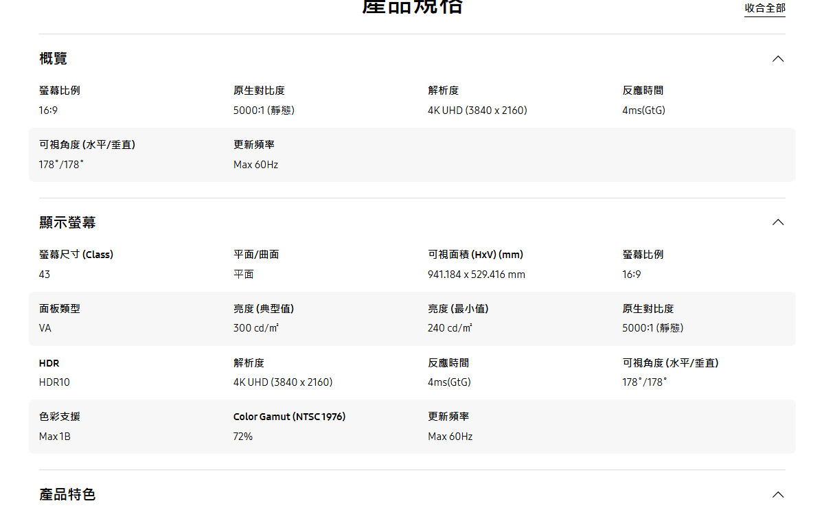Click the 色彩支援 label
Screen dimensions: 824x521
point(60,417)
